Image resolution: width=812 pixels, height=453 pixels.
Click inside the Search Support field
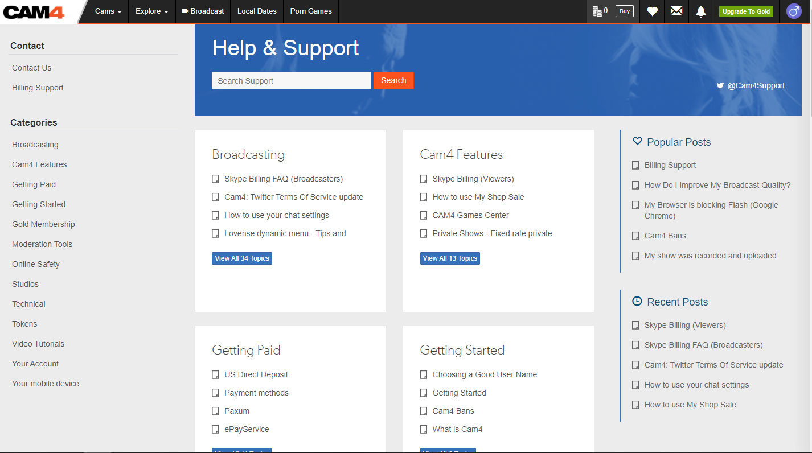tap(291, 80)
